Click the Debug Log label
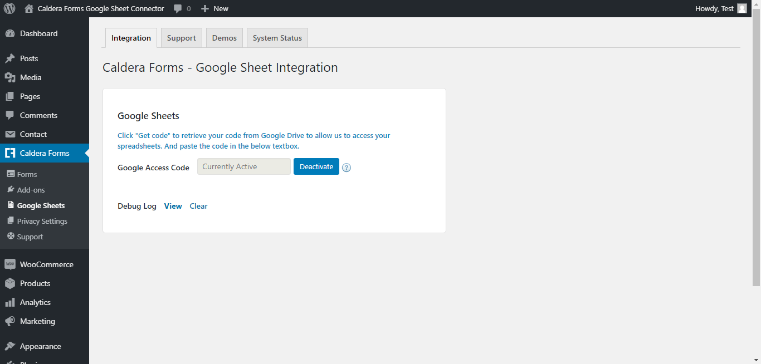The height and width of the screenshot is (364, 761). coord(137,206)
